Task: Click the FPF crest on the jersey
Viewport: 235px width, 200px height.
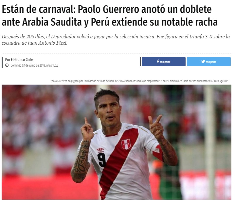Action: point(126,144)
